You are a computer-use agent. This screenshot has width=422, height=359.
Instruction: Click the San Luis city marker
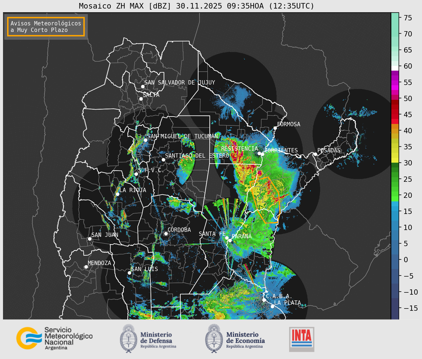[x=129, y=273]
